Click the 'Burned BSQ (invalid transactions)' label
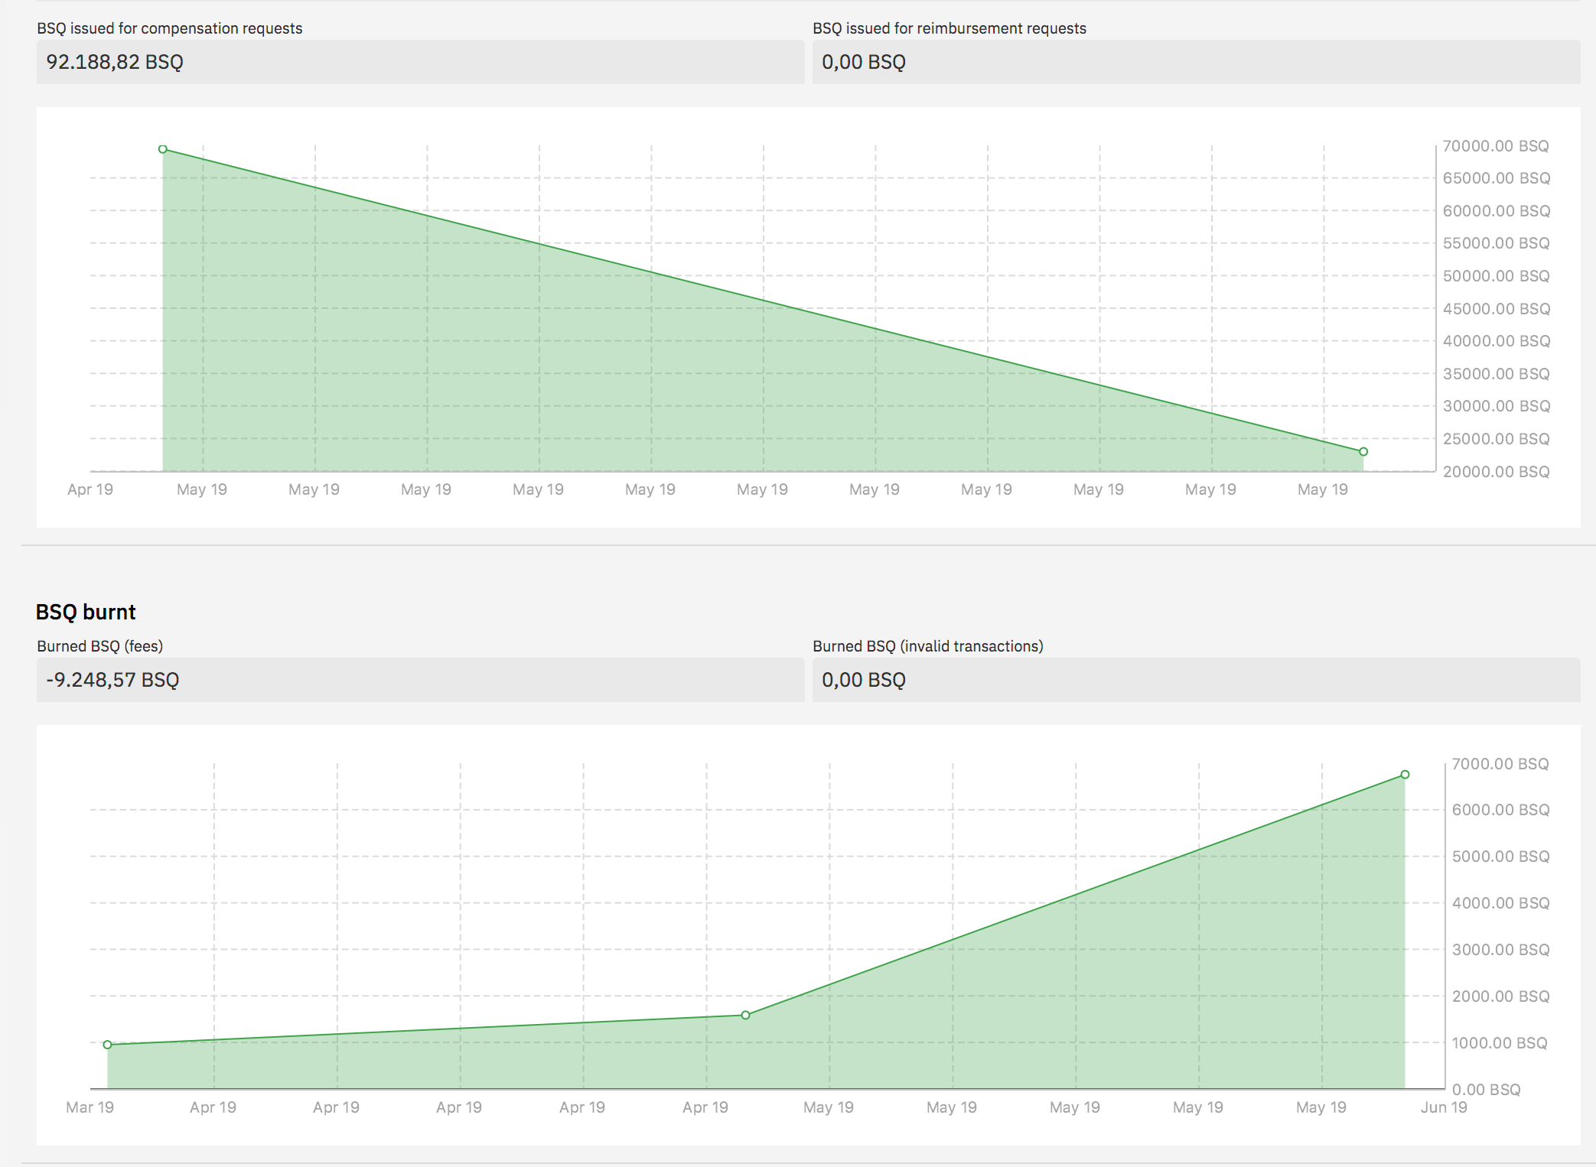Viewport: 1596px width, 1167px height. click(x=928, y=646)
